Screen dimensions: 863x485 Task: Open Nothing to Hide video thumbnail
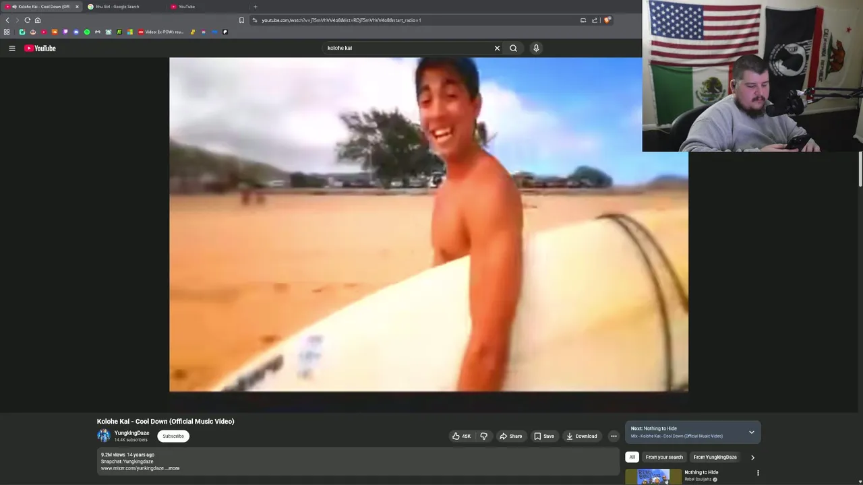[x=653, y=477]
